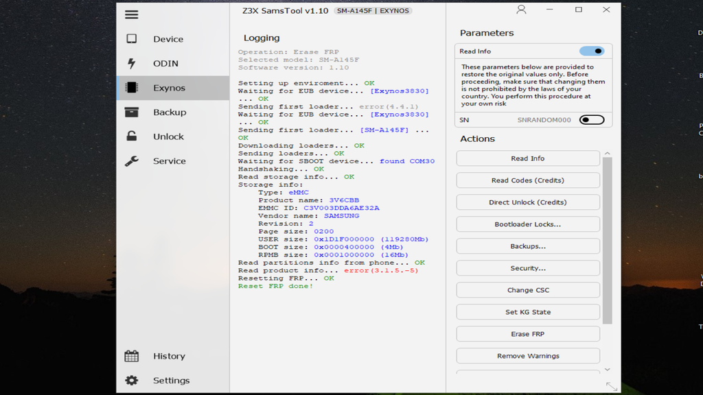Viewport: 703px width, 395px height.
Task: Select the Exynos section label
Action: (169, 88)
